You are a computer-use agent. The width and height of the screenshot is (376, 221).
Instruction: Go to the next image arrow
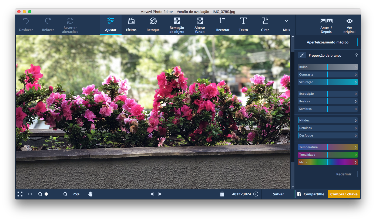pyautogui.click(x=160, y=194)
